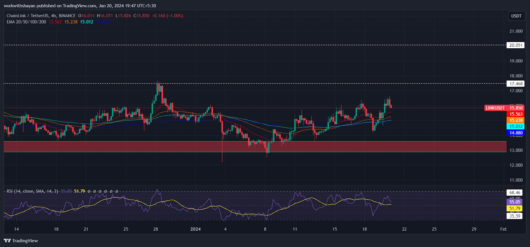
Task: Click the 19.000 price axis label
Action: pos(516,61)
